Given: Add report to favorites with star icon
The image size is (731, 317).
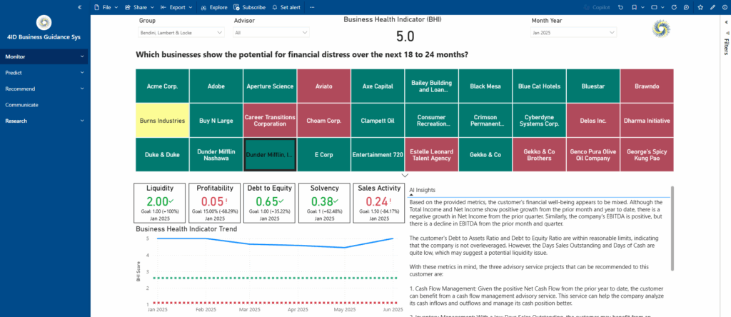Looking at the screenshot, I should click(x=700, y=7).
